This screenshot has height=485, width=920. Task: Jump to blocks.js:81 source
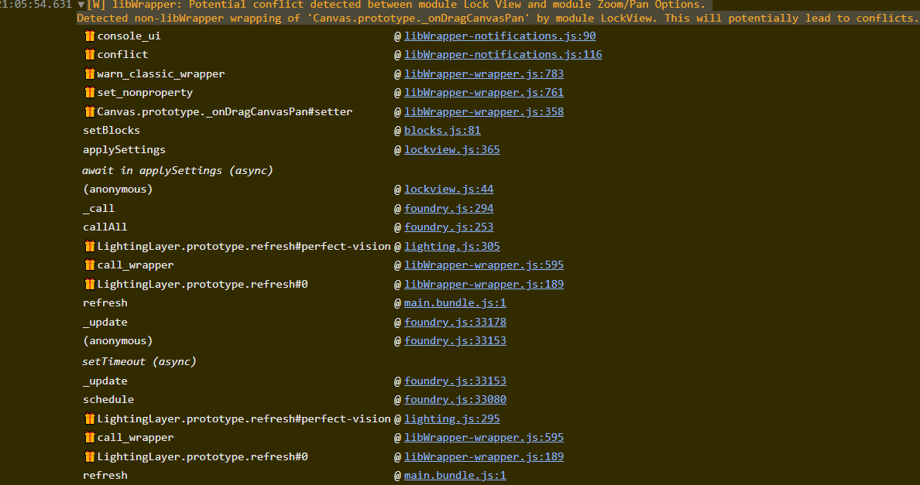click(x=442, y=130)
